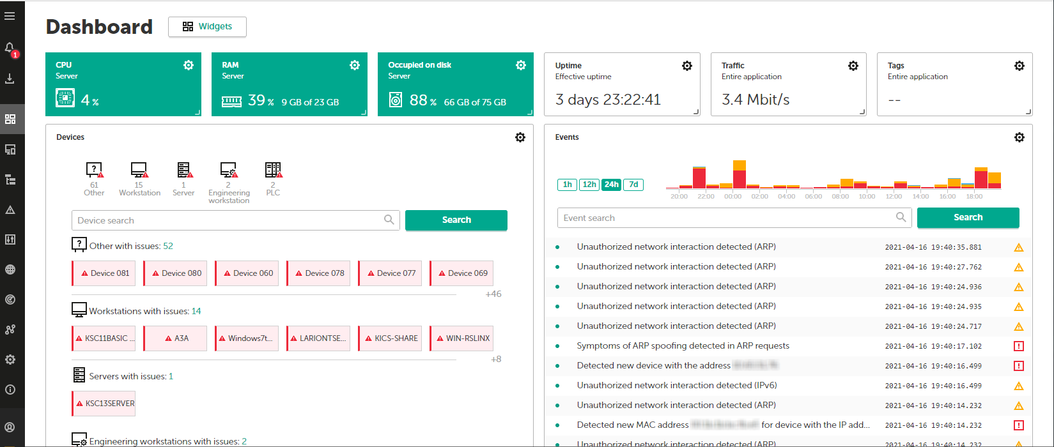Click the PLC device category icon
Image resolution: width=1054 pixels, height=447 pixels.
click(273, 170)
